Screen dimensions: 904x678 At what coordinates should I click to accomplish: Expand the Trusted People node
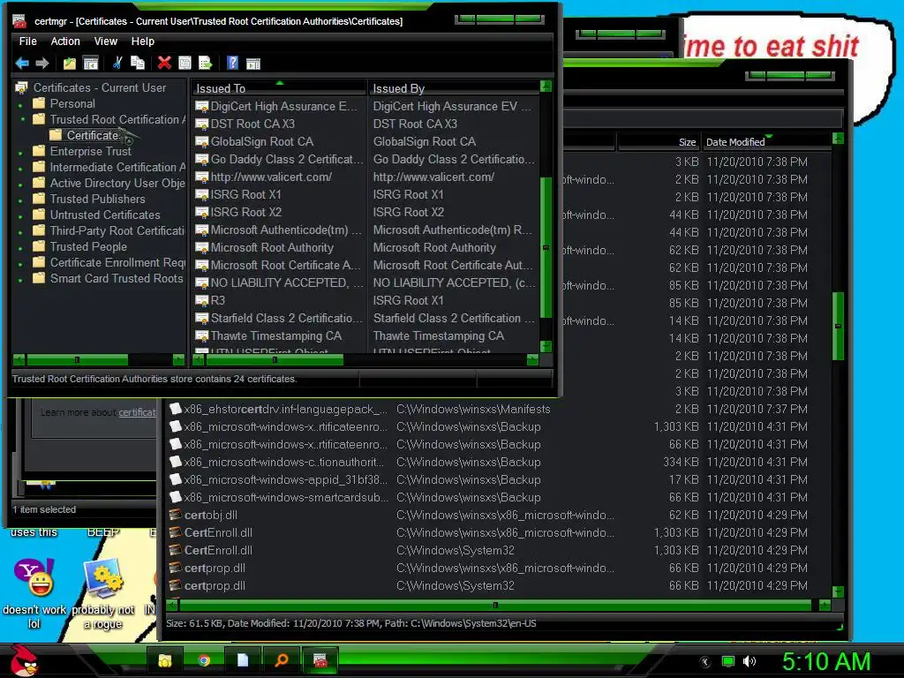pos(21,248)
